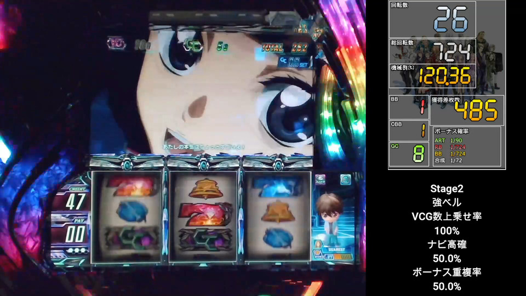
Task: Click the ART 1/90 probability row
Action: pos(448,140)
